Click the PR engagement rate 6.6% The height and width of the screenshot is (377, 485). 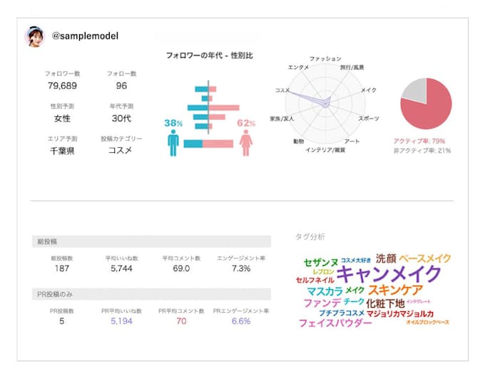[241, 321]
